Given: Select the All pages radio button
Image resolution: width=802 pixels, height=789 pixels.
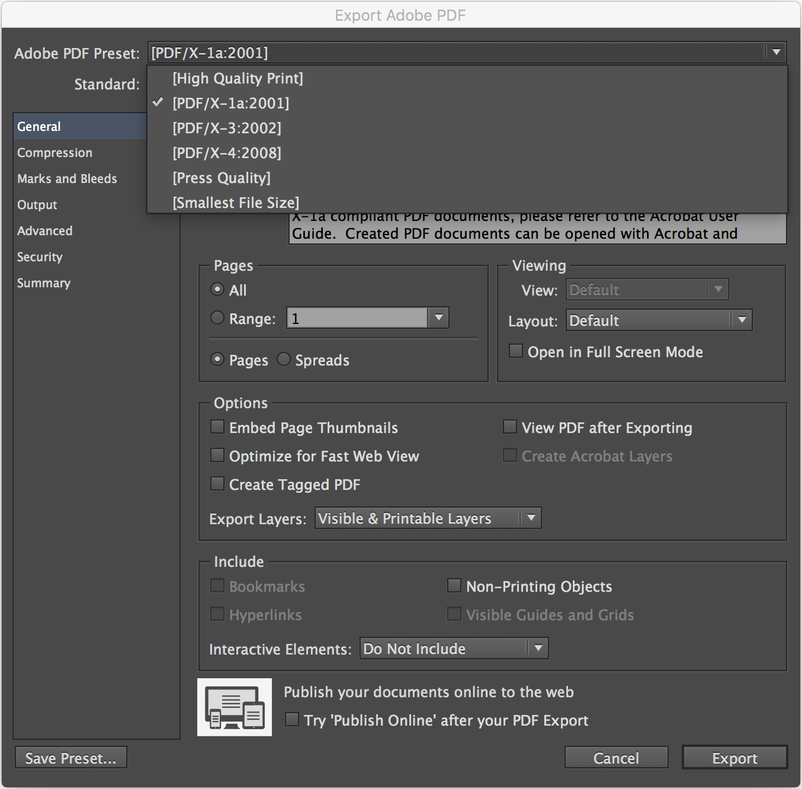Looking at the screenshot, I should pos(217,290).
